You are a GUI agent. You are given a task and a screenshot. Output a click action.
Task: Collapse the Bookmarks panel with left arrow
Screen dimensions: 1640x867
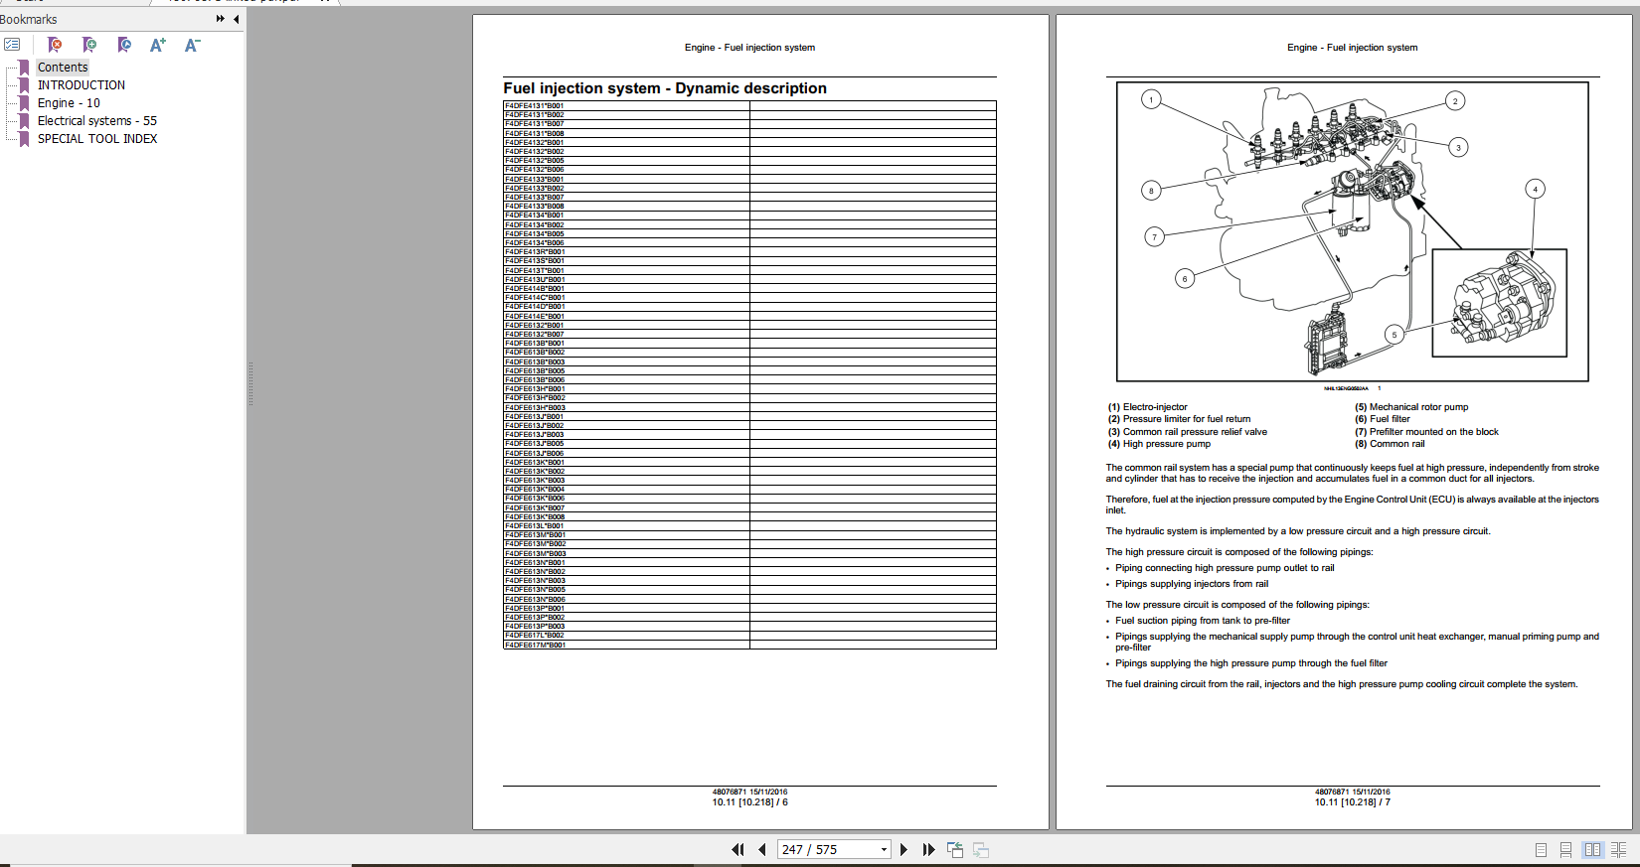[x=236, y=19]
